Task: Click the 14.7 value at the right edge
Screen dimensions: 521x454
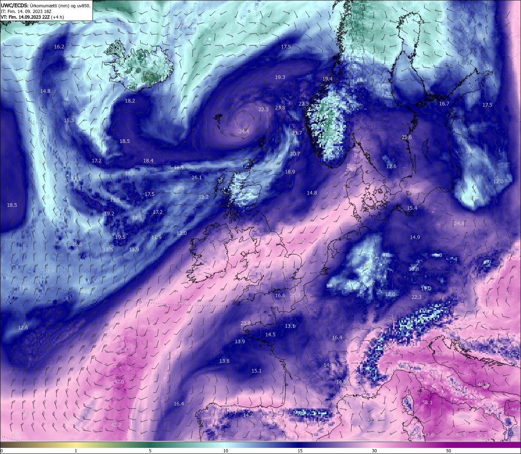Action: pos(514,354)
